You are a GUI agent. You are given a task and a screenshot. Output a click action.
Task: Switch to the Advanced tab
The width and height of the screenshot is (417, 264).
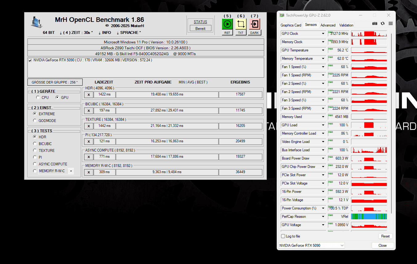[x=328, y=25]
